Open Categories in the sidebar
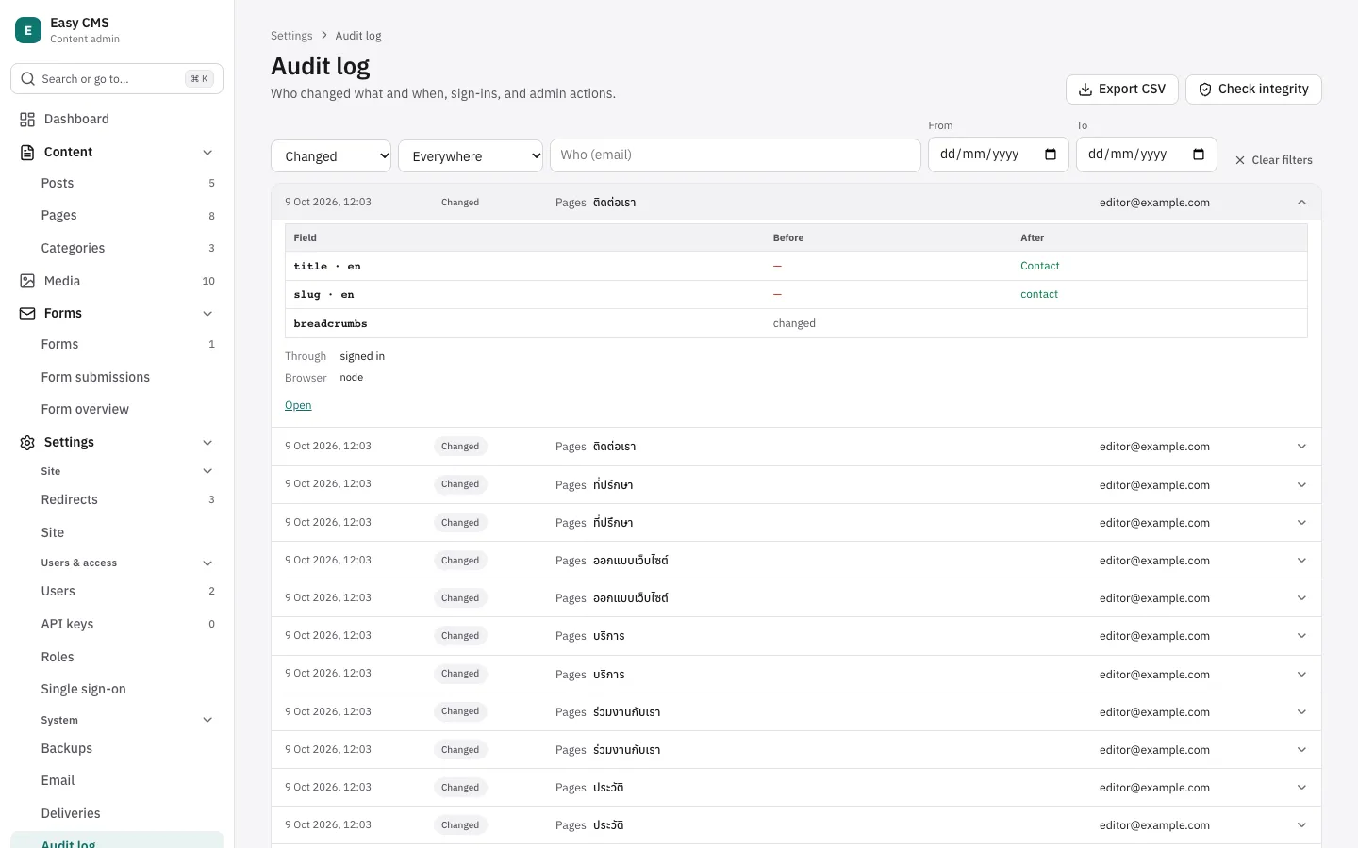This screenshot has width=1358, height=848. pos(117,248)
